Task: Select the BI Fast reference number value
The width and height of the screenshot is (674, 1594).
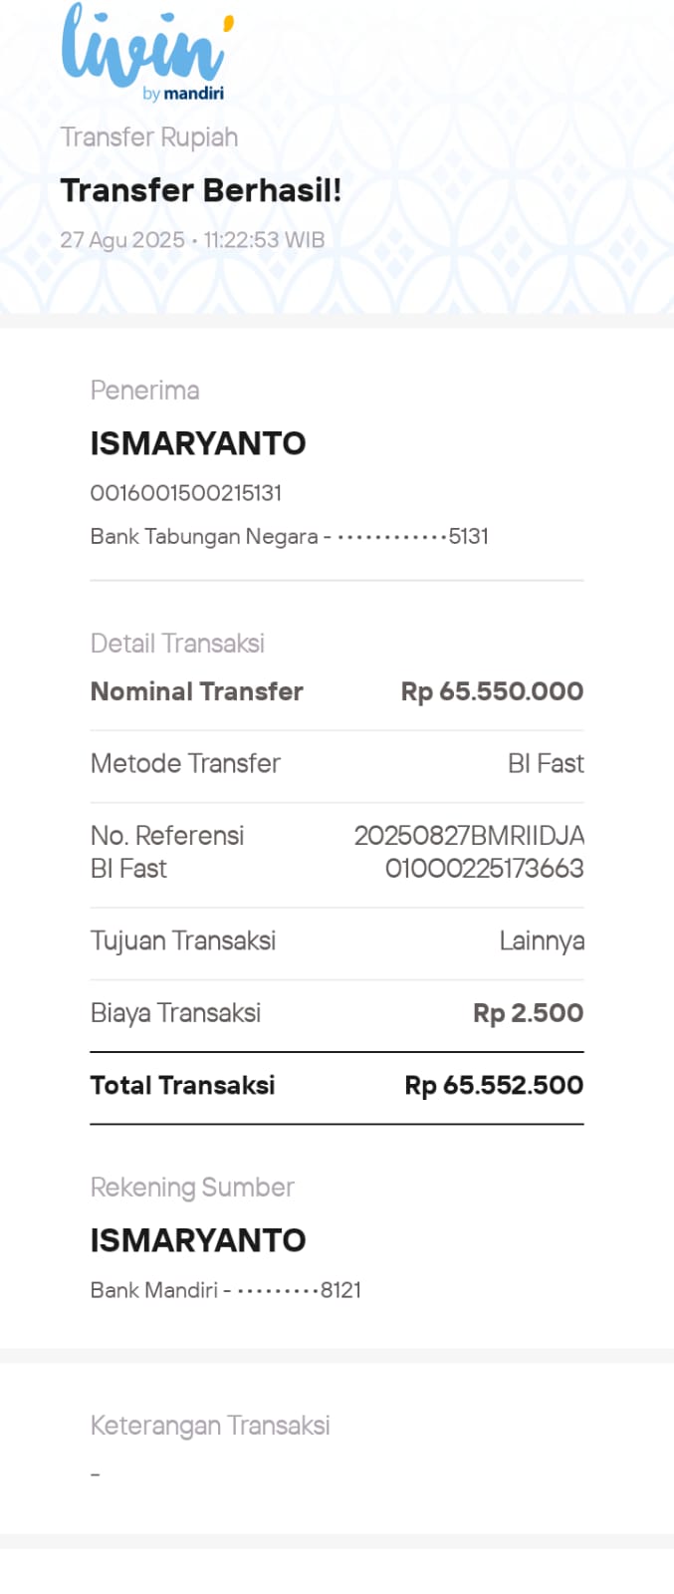Action: coord(469,852)
